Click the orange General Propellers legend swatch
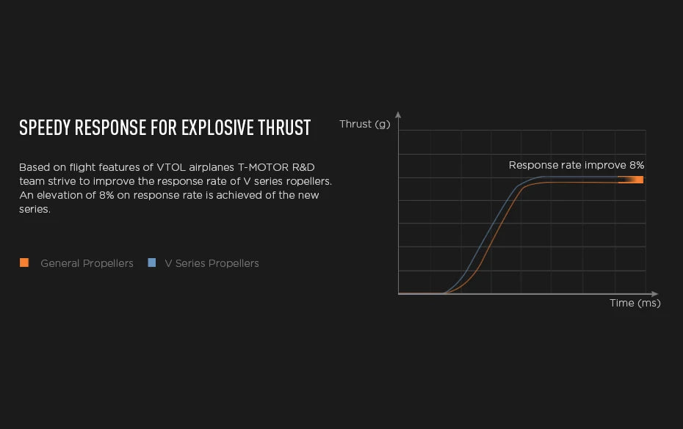Image resolution: width=683 pixels, height=429 pixels. click(x=24, y=263)
